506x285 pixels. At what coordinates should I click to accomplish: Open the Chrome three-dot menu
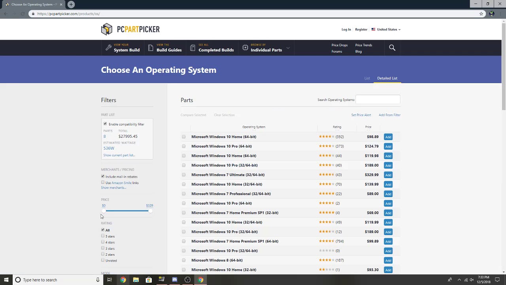point(500,14)
